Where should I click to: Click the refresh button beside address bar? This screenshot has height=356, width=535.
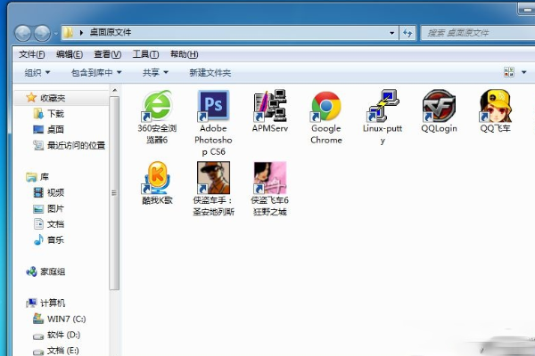(x=407, y=33)
